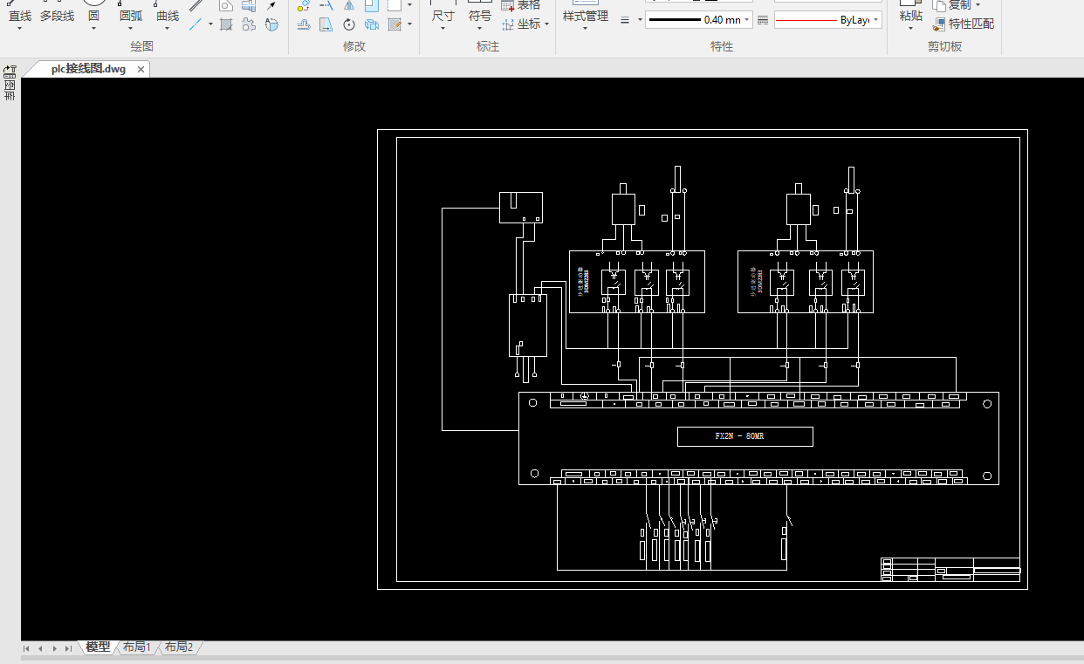
Task: Click the linetype icon beside ByLayer box
Action: (x=763, y=20)
